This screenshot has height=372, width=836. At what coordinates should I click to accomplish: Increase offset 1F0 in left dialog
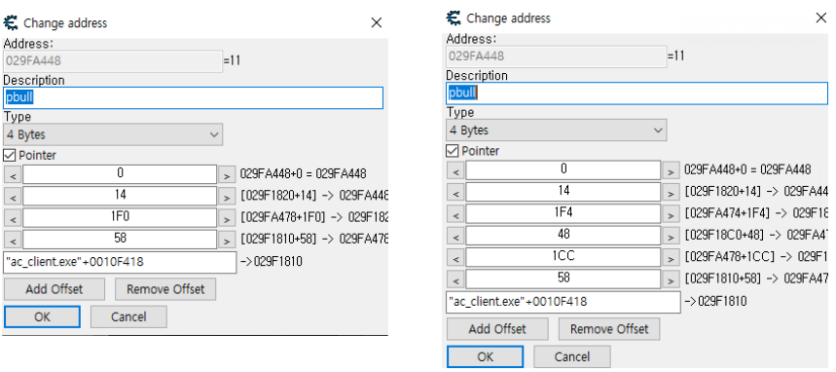[227, 218]
